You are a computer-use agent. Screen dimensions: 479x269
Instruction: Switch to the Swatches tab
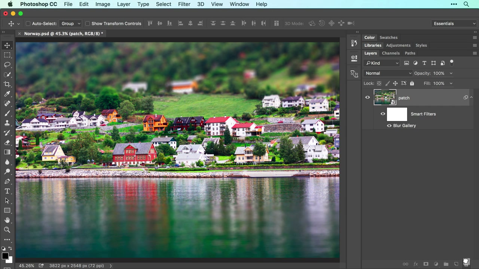[388, 37]
